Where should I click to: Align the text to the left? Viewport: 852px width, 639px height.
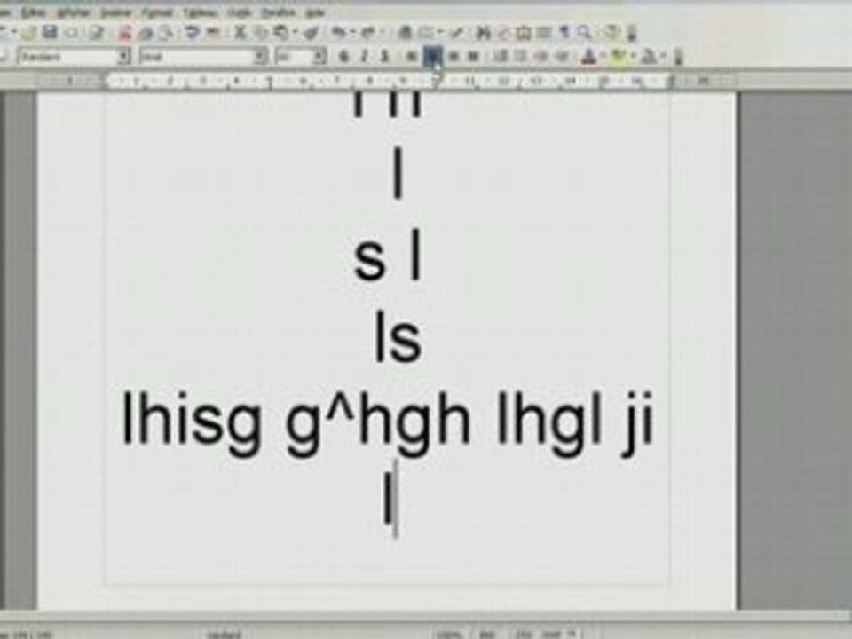(412, 56)
